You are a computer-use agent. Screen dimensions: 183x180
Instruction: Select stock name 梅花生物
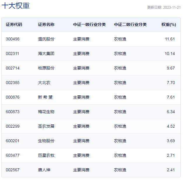coord(46,112)
